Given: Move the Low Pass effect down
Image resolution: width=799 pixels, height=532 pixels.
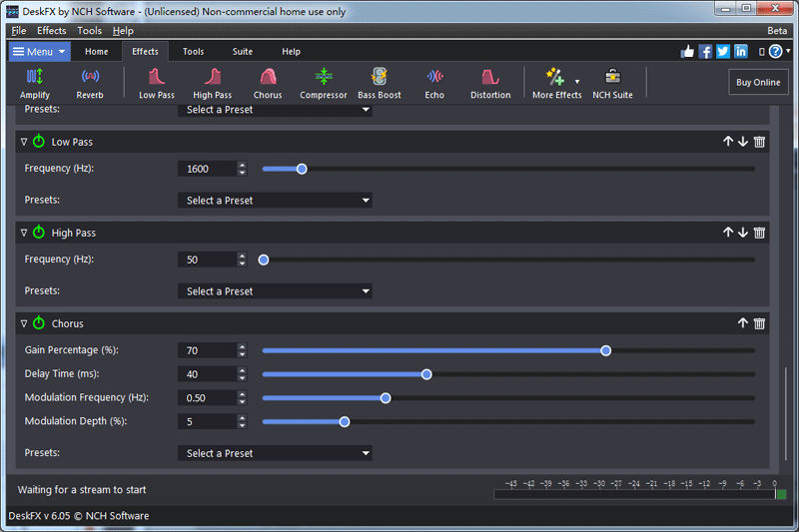Looking at the screenshot, I should coord(743,142).
